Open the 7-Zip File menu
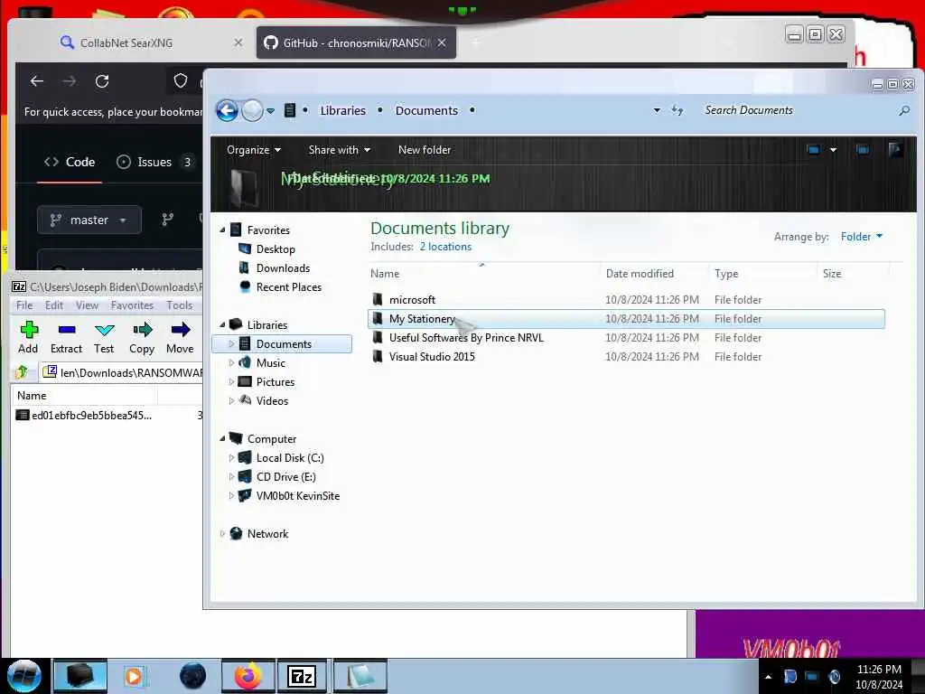The height and width of the screenshot is (694, 925). 24,305
